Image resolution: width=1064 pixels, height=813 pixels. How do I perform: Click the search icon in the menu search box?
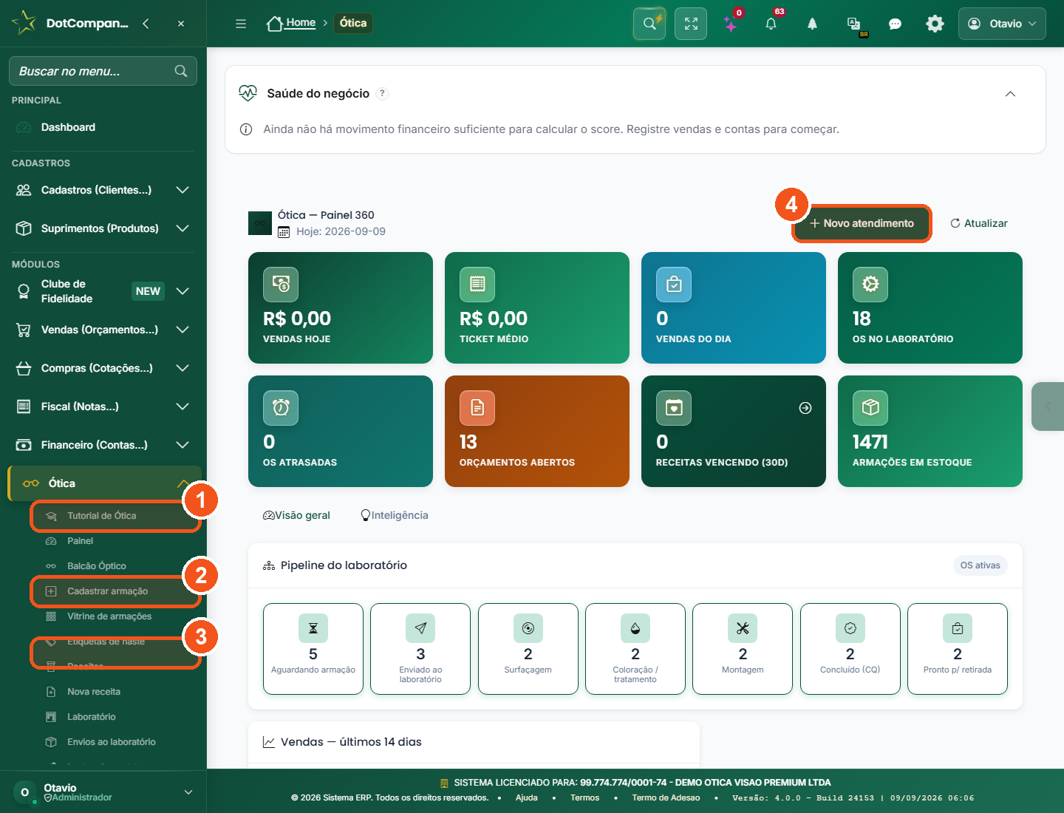click(x=181, y=71)
